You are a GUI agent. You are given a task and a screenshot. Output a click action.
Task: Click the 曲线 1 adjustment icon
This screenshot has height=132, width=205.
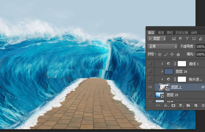(168, 63)
